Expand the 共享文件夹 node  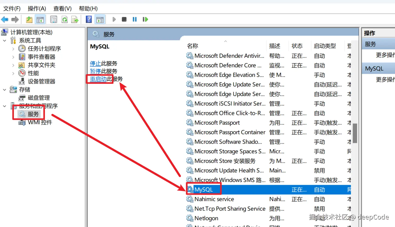coord(13,65)
